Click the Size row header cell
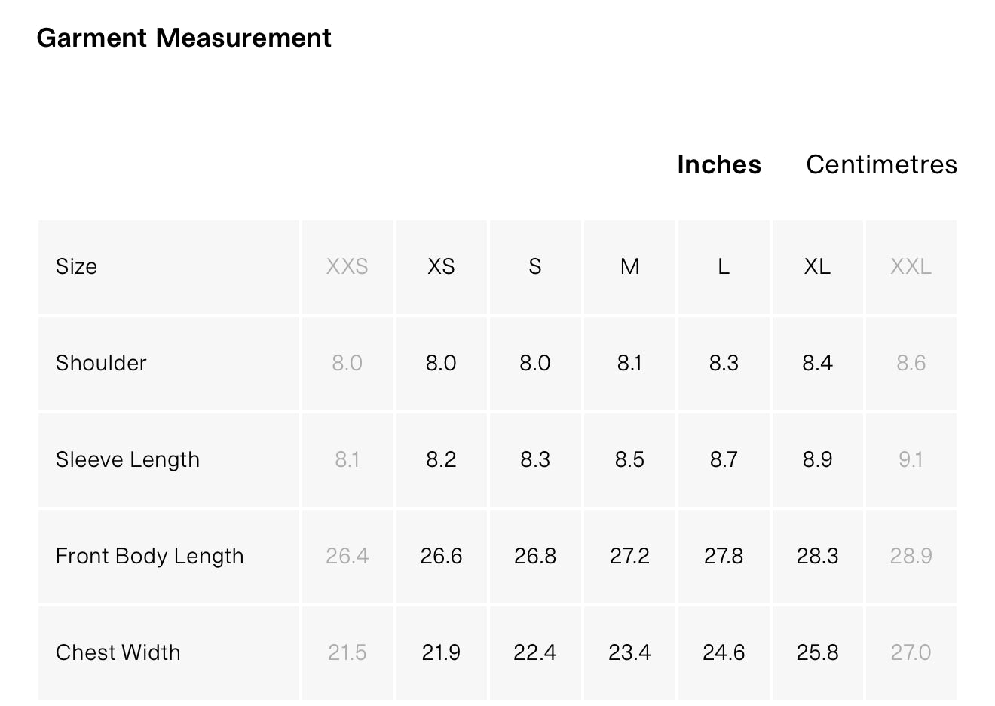This screenshot has height=706, width=995. pyautogui.click(x=76, y=266)
